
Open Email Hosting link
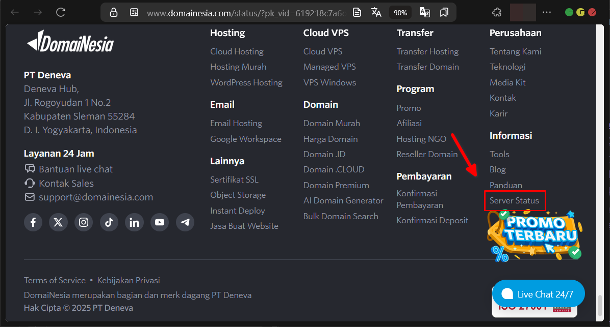[x=236, y=124]
